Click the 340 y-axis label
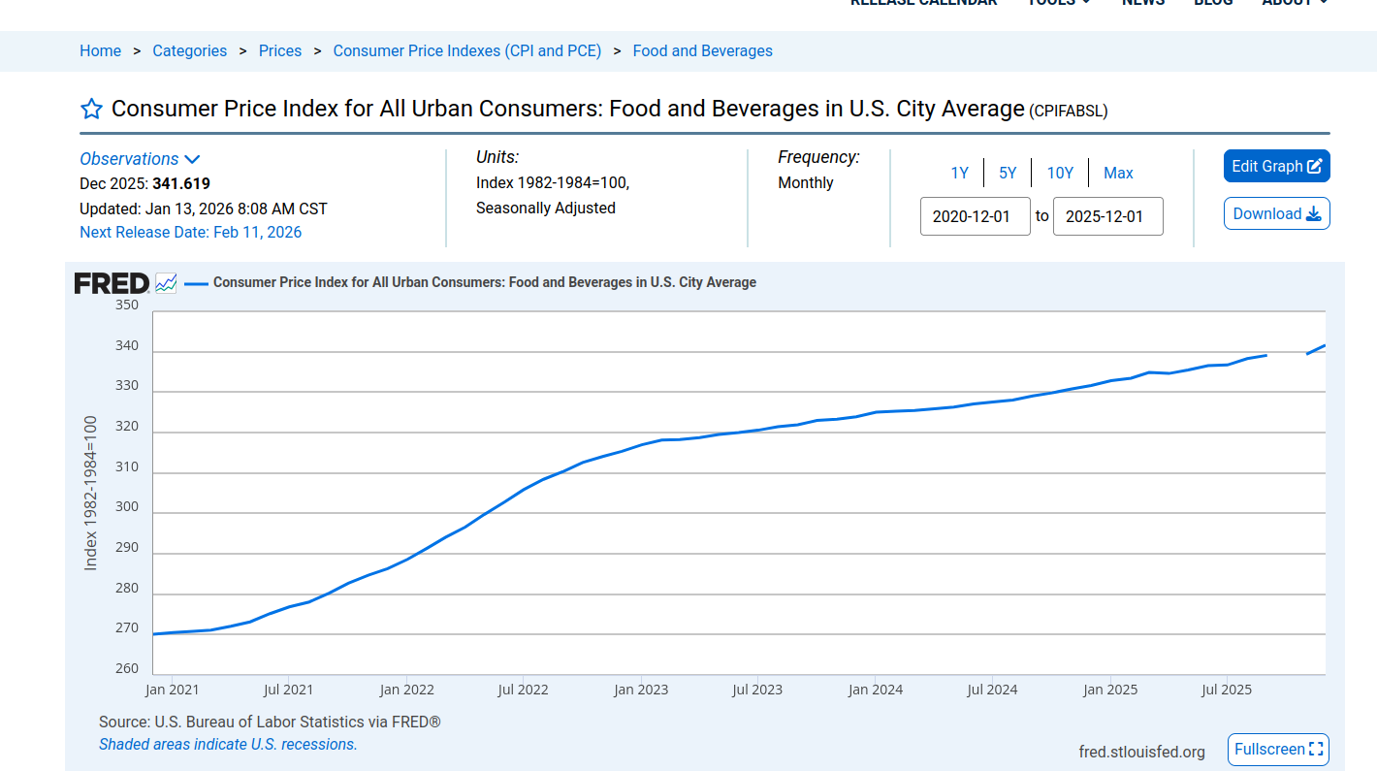 (127, 346)
